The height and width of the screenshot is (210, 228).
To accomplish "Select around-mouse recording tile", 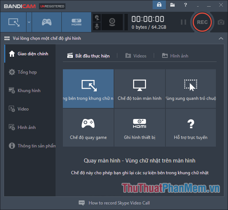I will [191, 88].
